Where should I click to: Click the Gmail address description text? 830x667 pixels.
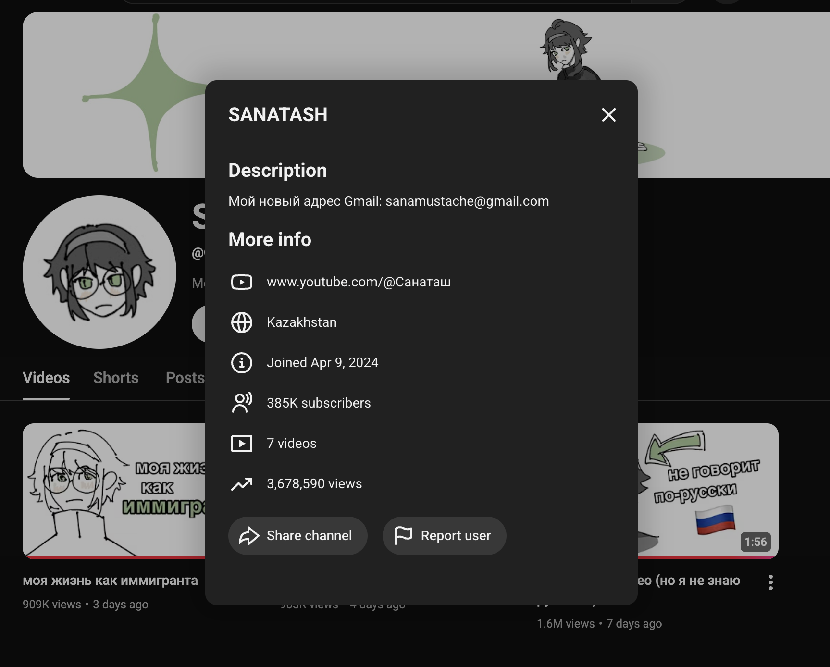coord(388,201)
